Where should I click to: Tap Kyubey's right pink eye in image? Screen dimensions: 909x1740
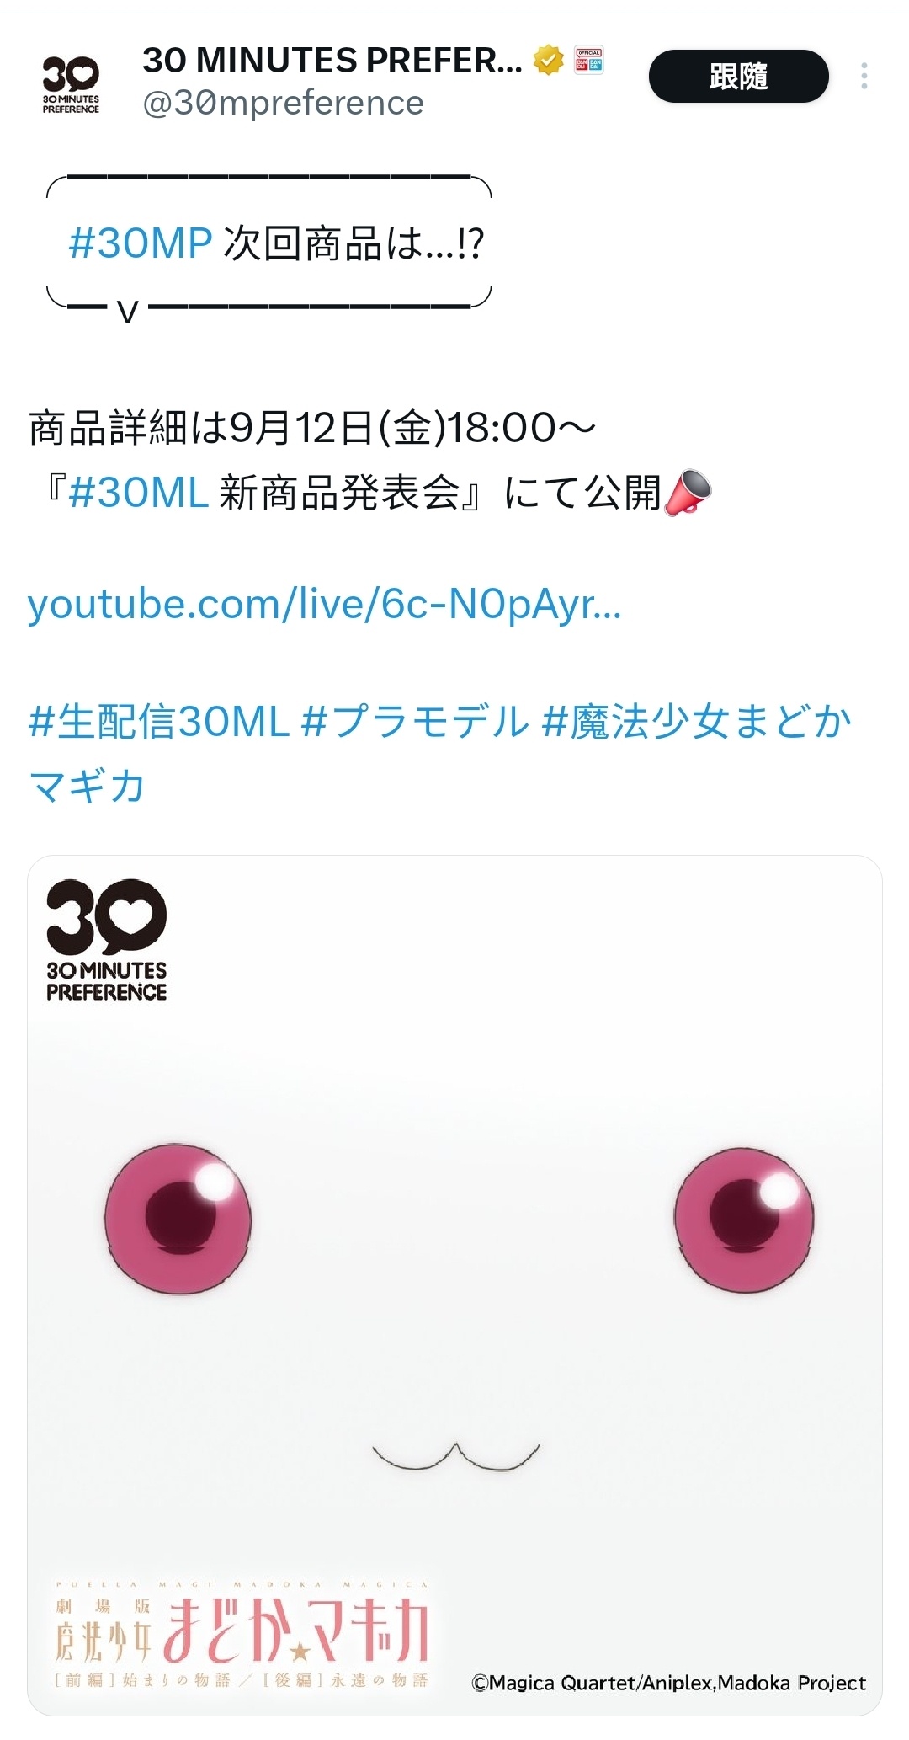coord(744,1218)
